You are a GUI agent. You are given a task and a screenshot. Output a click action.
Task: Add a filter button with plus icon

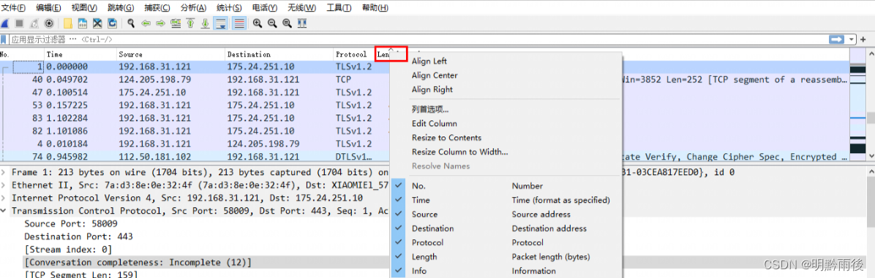click(x=863, y=39)
